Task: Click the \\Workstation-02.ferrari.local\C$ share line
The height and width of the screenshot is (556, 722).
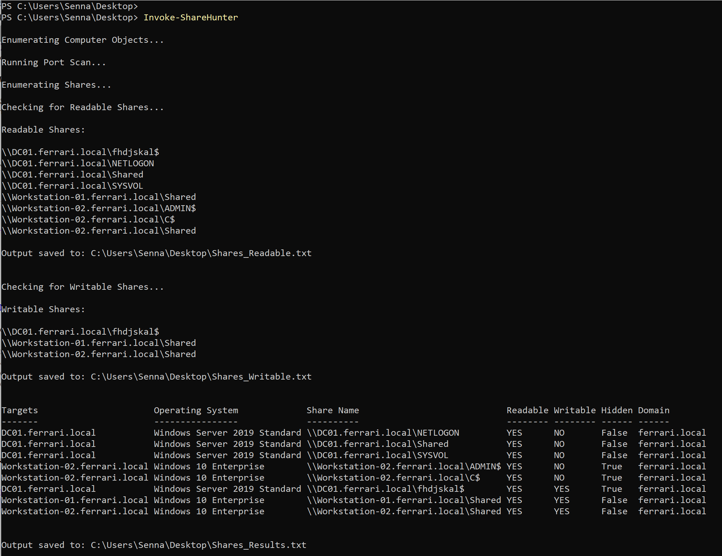Action: [88, 219]
